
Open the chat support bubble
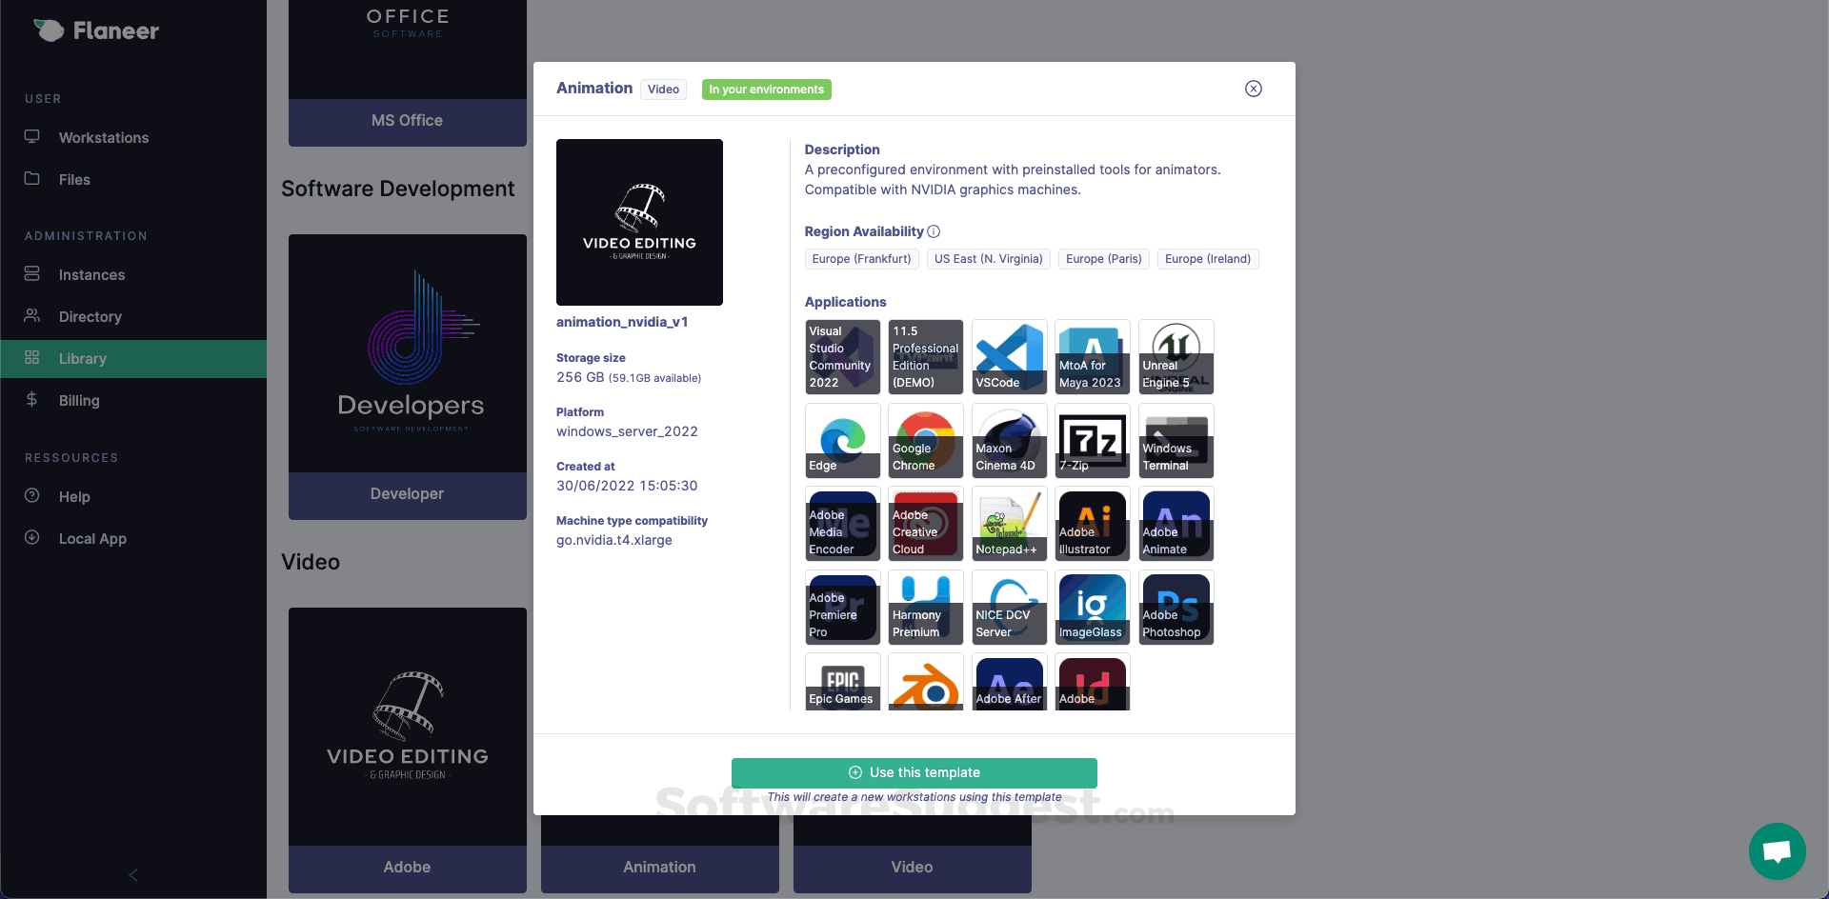point(1777,851)
